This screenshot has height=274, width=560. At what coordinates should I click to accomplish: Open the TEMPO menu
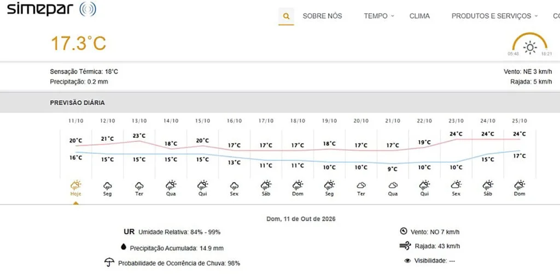click(x=375, y=16)
